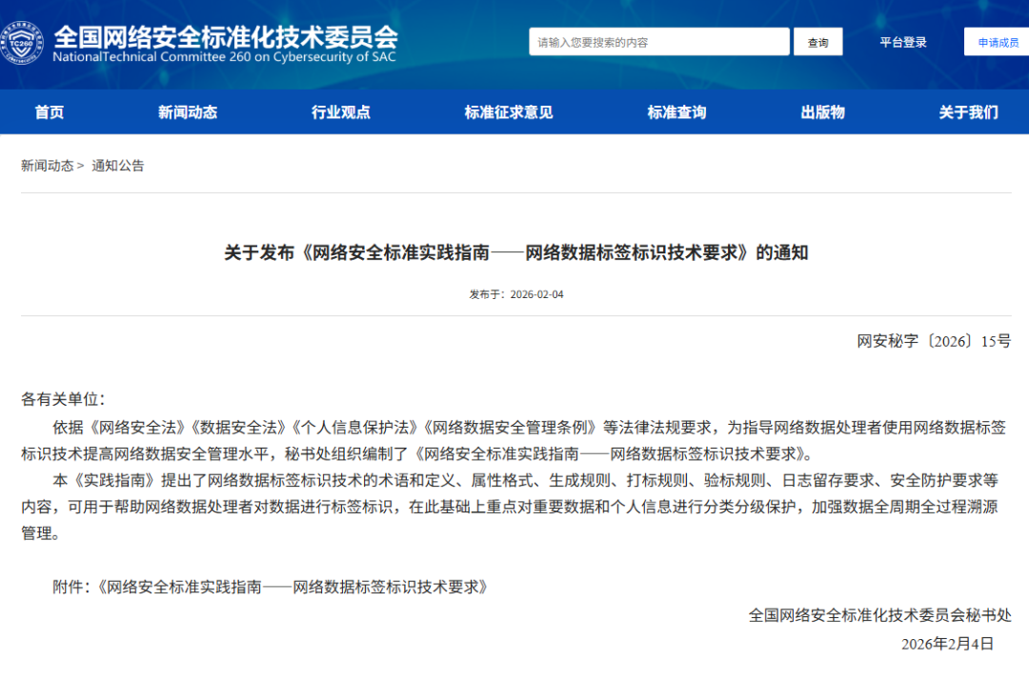The image size is (1029, 681).
Task: Open the 出版物 nav item
Action: point(822,112)
